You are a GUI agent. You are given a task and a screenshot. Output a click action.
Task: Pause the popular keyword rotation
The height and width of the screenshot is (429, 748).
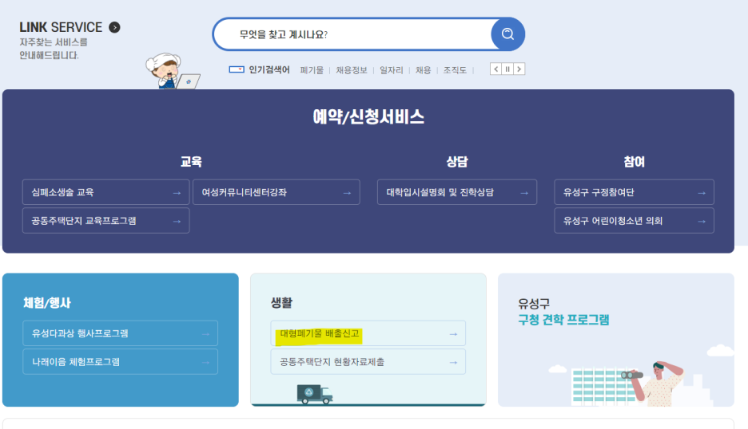[507, 69]
